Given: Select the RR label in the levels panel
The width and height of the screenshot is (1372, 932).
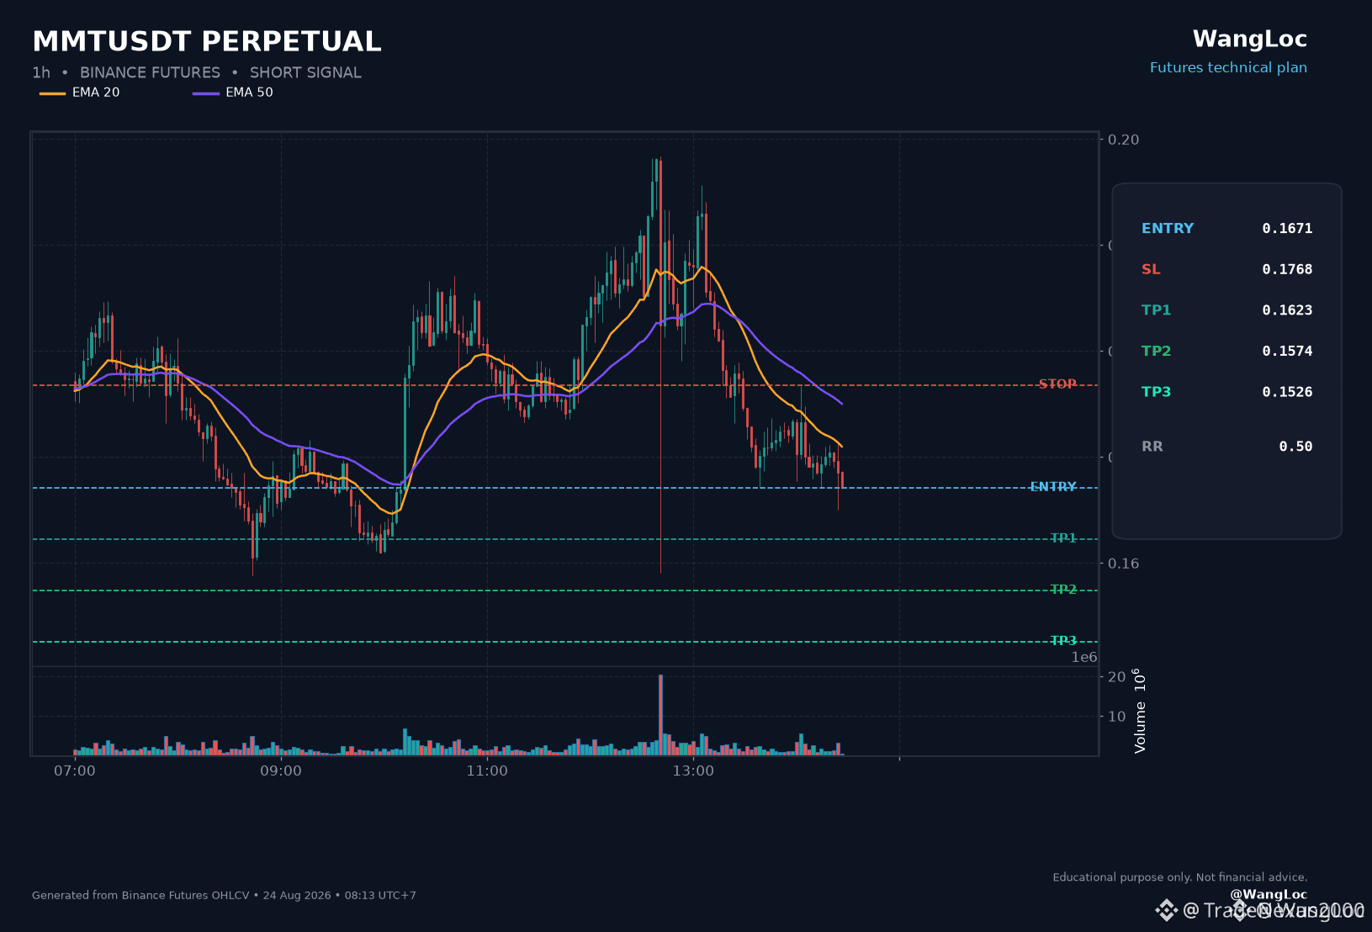Looking at the screenshot, I should pyautogui.click(x=1152, y=447).
